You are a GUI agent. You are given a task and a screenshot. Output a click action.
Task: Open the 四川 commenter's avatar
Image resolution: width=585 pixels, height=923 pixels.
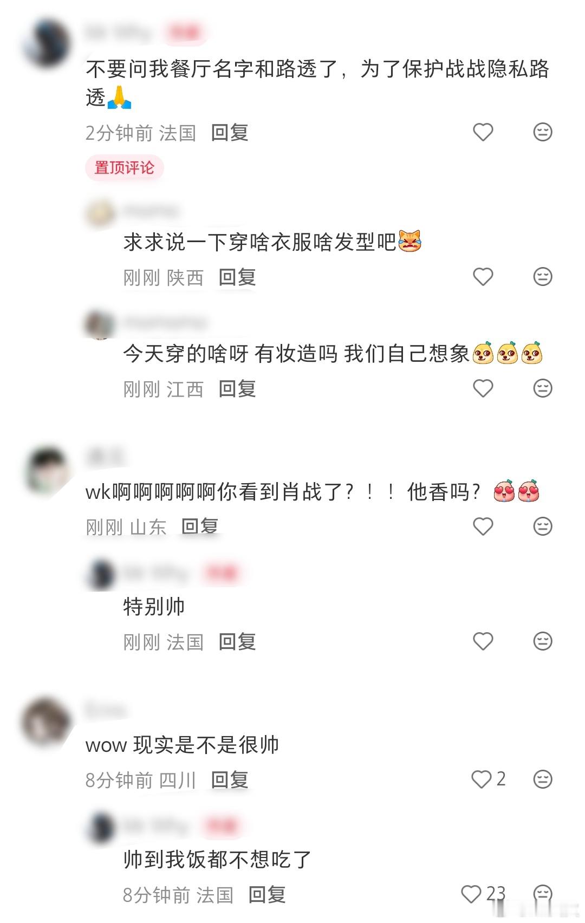click(x=47, y=723)
